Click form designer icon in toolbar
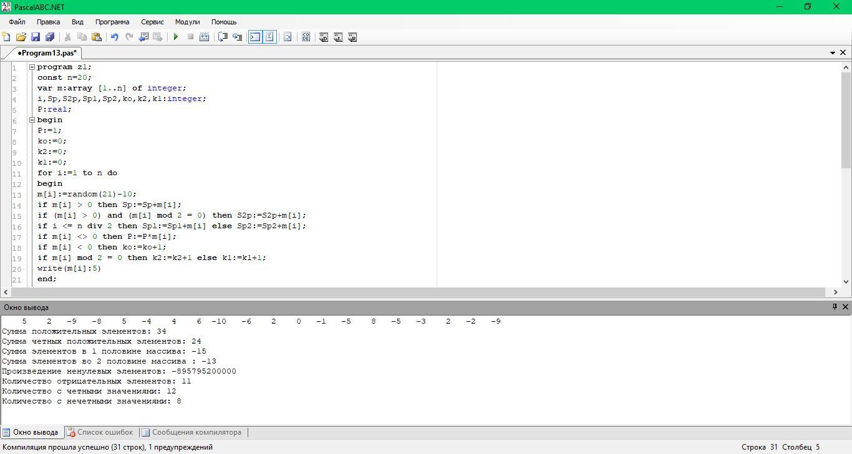Viewport: 852px width, 454px height. coord(288,37)
